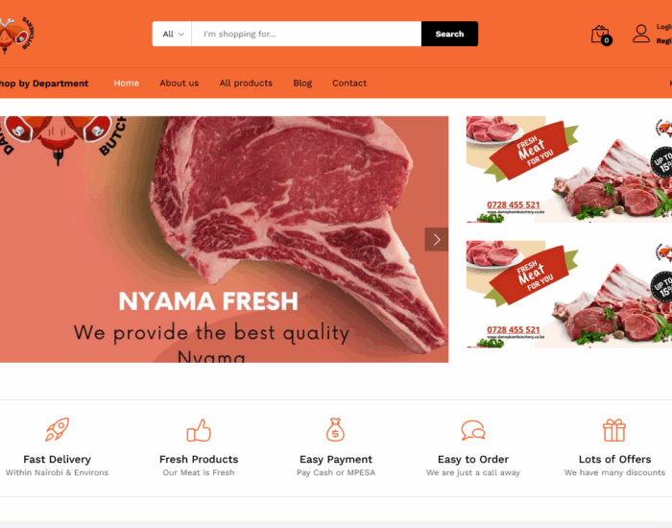Go to the Home menu item
The width and height of the screenshot is (672, 528).
pyautogui.click(x=127, y=84)
